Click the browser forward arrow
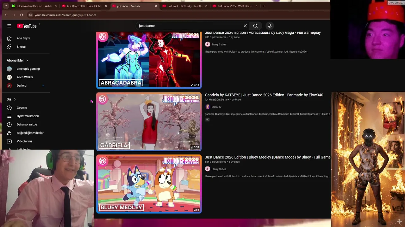Viewport: 405px width, 227px height. point(14,15)
